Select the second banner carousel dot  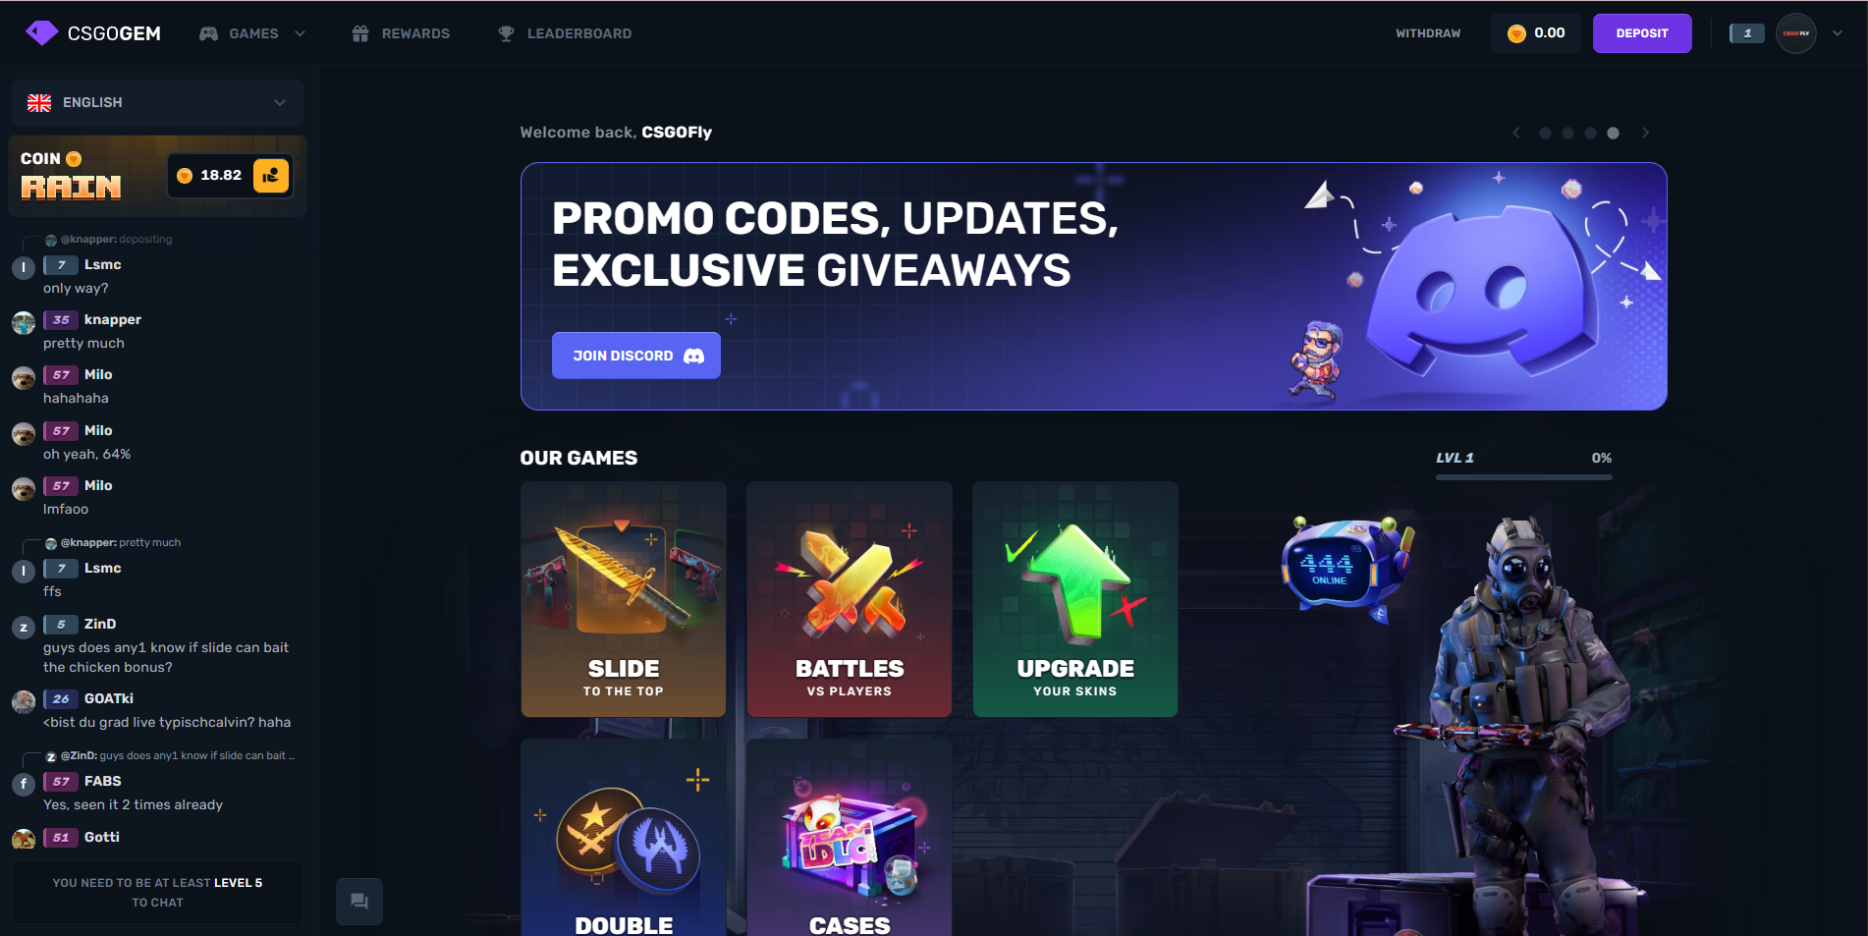(1567, 133)
